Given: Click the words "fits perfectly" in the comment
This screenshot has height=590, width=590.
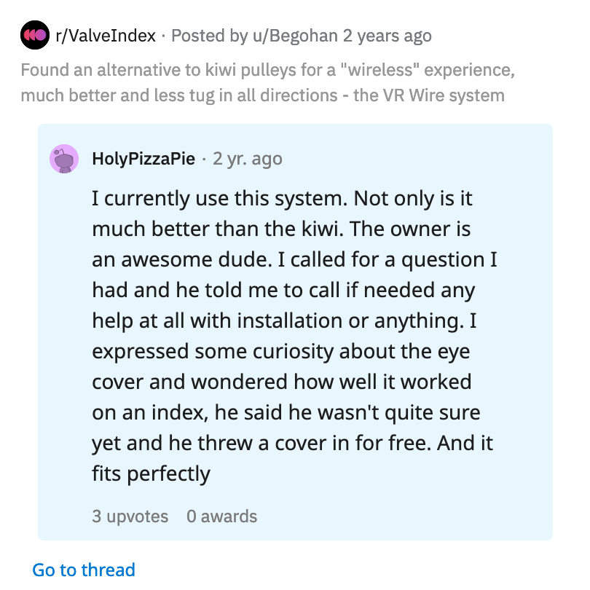Looking at the screenshot, I should tap(151, 474).
